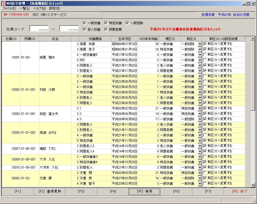Open the 一覧(L) menu
Viewport: 257px width, 204px height.
(x=25, y=8)
